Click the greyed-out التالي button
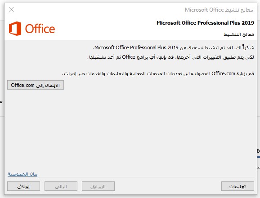This screenshot has width=260, height=198. pyautogui.click(x=61, y=186)
